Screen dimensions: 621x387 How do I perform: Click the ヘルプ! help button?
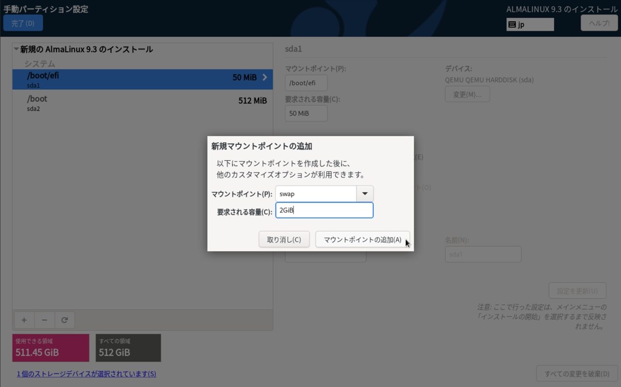point(599,23)
